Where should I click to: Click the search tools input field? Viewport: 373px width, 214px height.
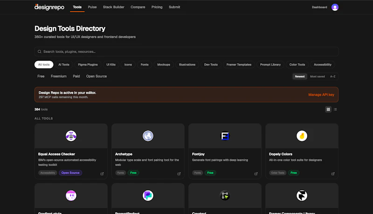point(186,52)
